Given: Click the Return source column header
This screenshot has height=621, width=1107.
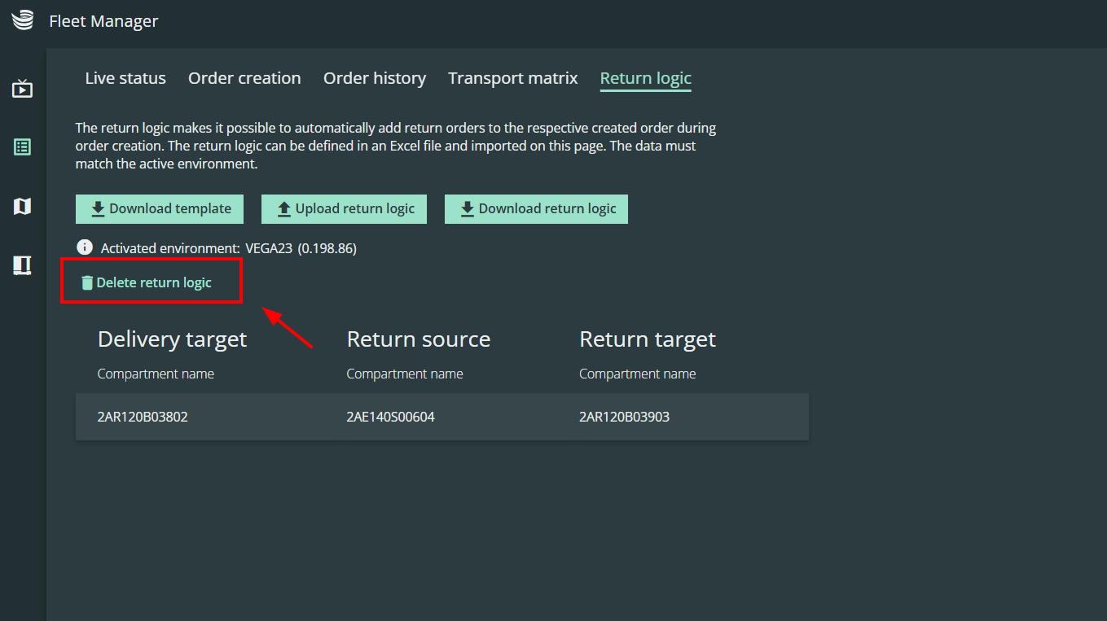Looking at the screenshot, I should [419, 339].
